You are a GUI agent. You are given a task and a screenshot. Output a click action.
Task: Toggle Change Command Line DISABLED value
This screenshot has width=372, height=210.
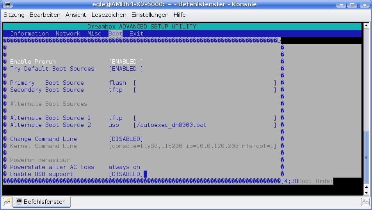(126, 139)
